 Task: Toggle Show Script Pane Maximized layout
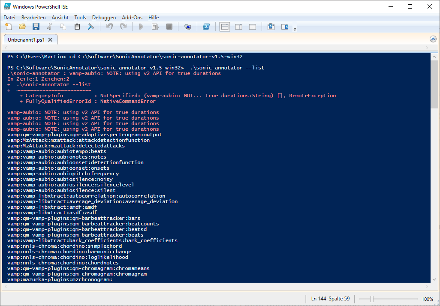coord(252,26)
